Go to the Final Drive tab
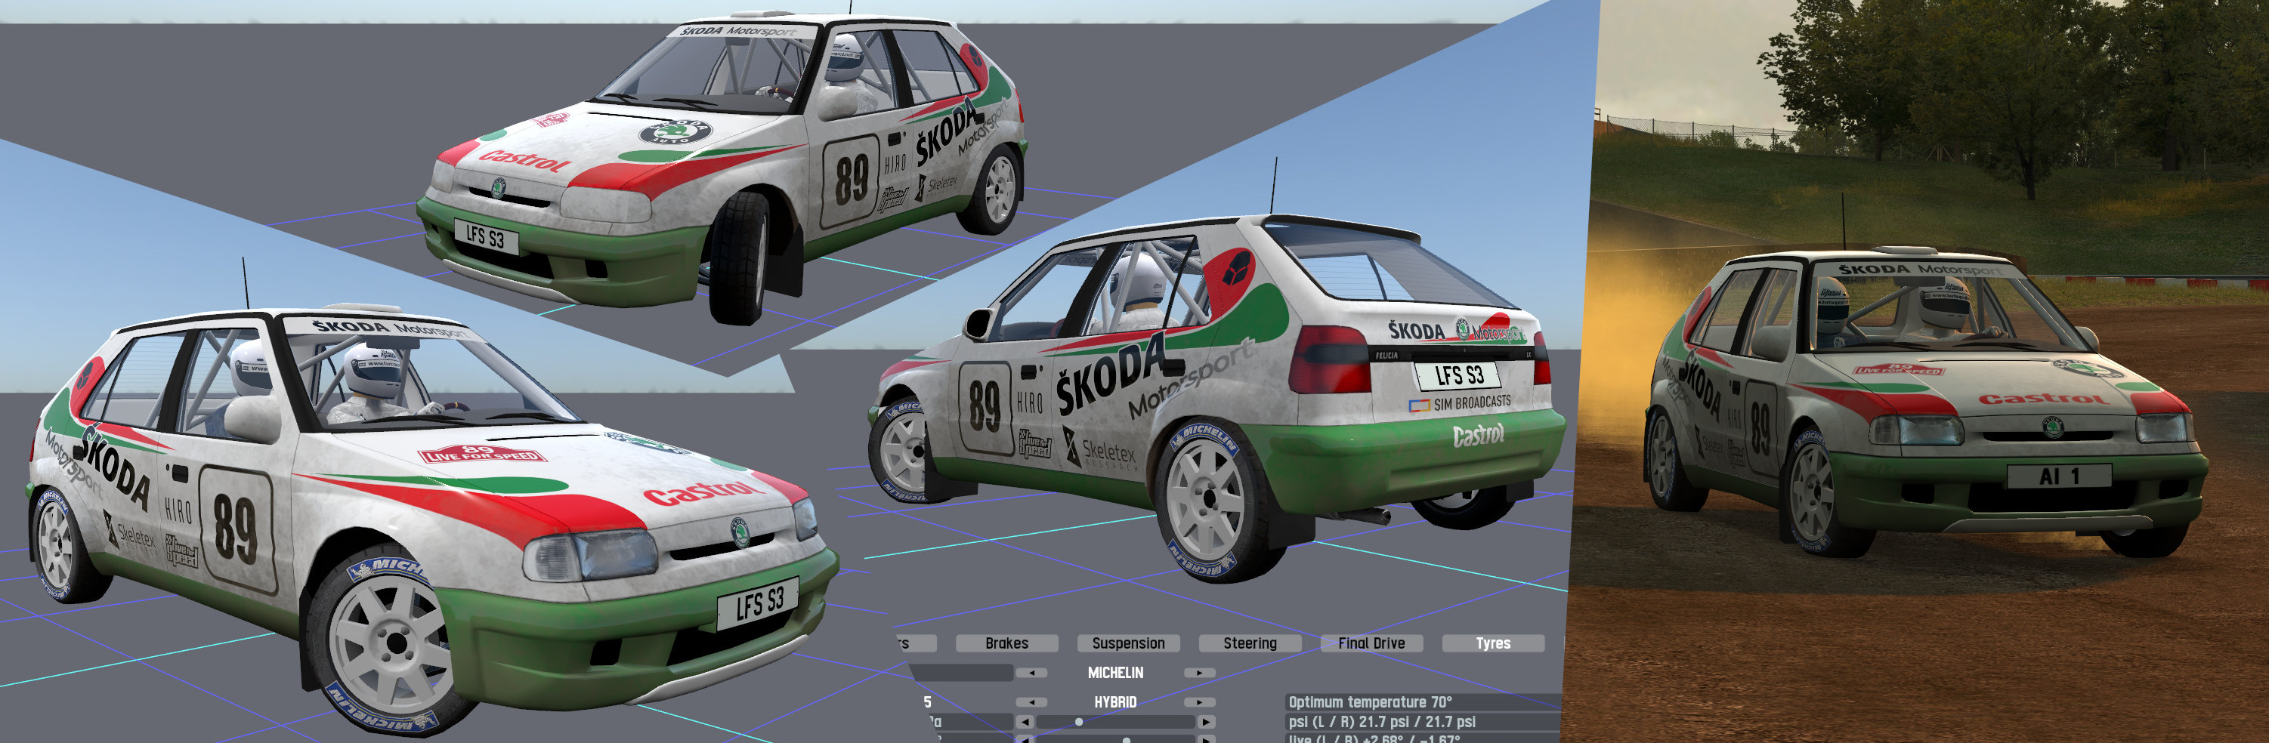2269x743 pixels. click(x=1371, y=643)
